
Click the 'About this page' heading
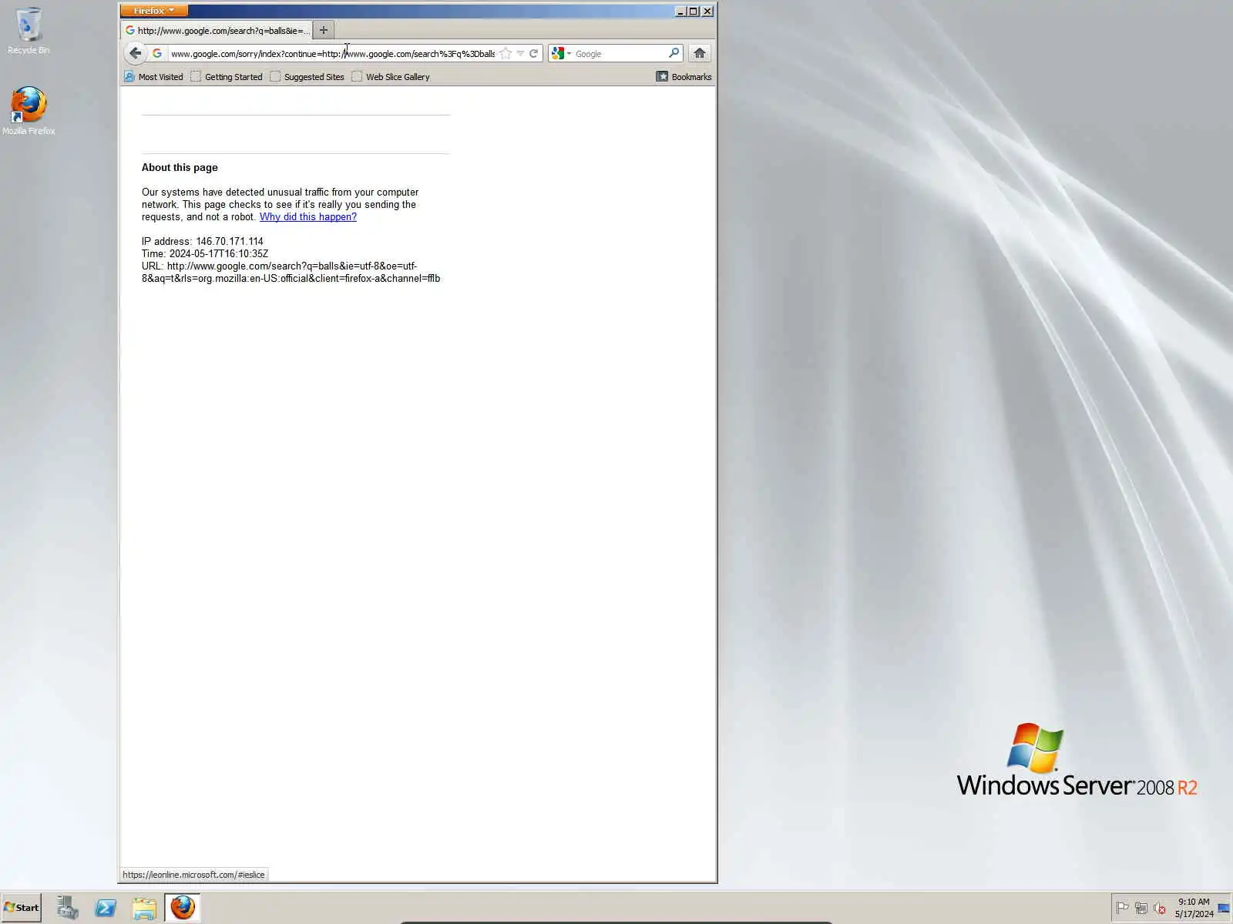(180, 168)
